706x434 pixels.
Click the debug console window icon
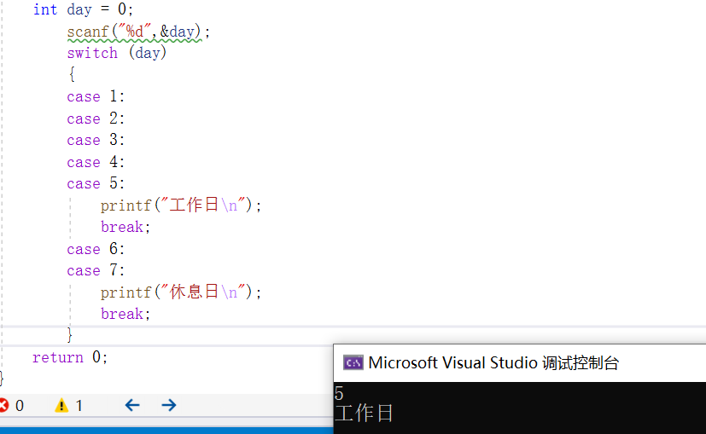click(353, 362)
